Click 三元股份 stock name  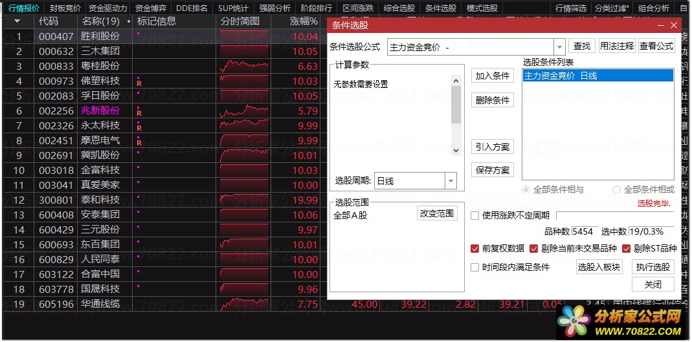(100, 230)
